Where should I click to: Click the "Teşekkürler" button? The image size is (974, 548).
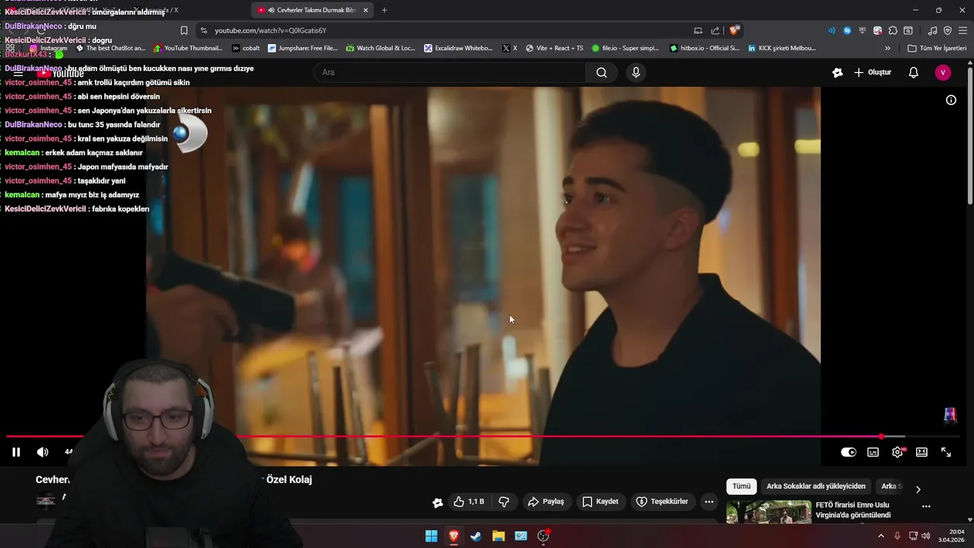click(662, 502)
